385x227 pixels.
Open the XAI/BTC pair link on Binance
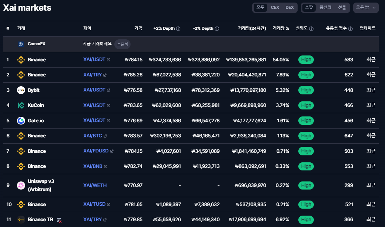pyautogui.click(x=93, y=136)
